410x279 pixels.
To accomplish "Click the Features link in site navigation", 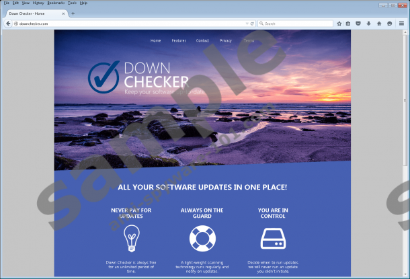I will point(179,40).
